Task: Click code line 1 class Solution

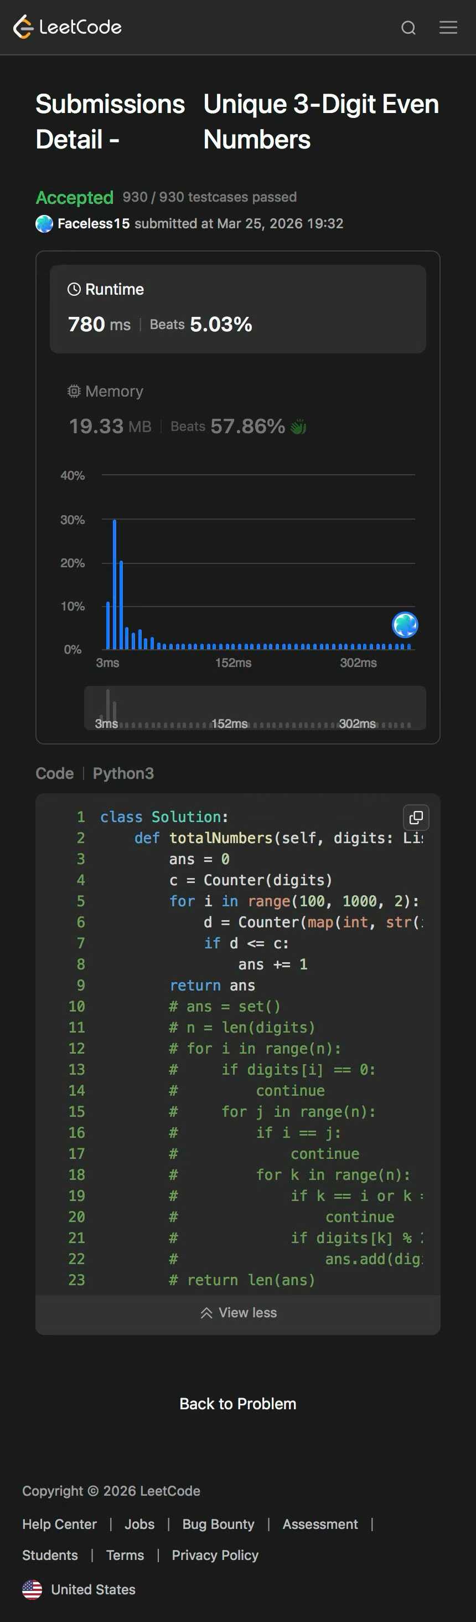Action: tap(164, 817)
